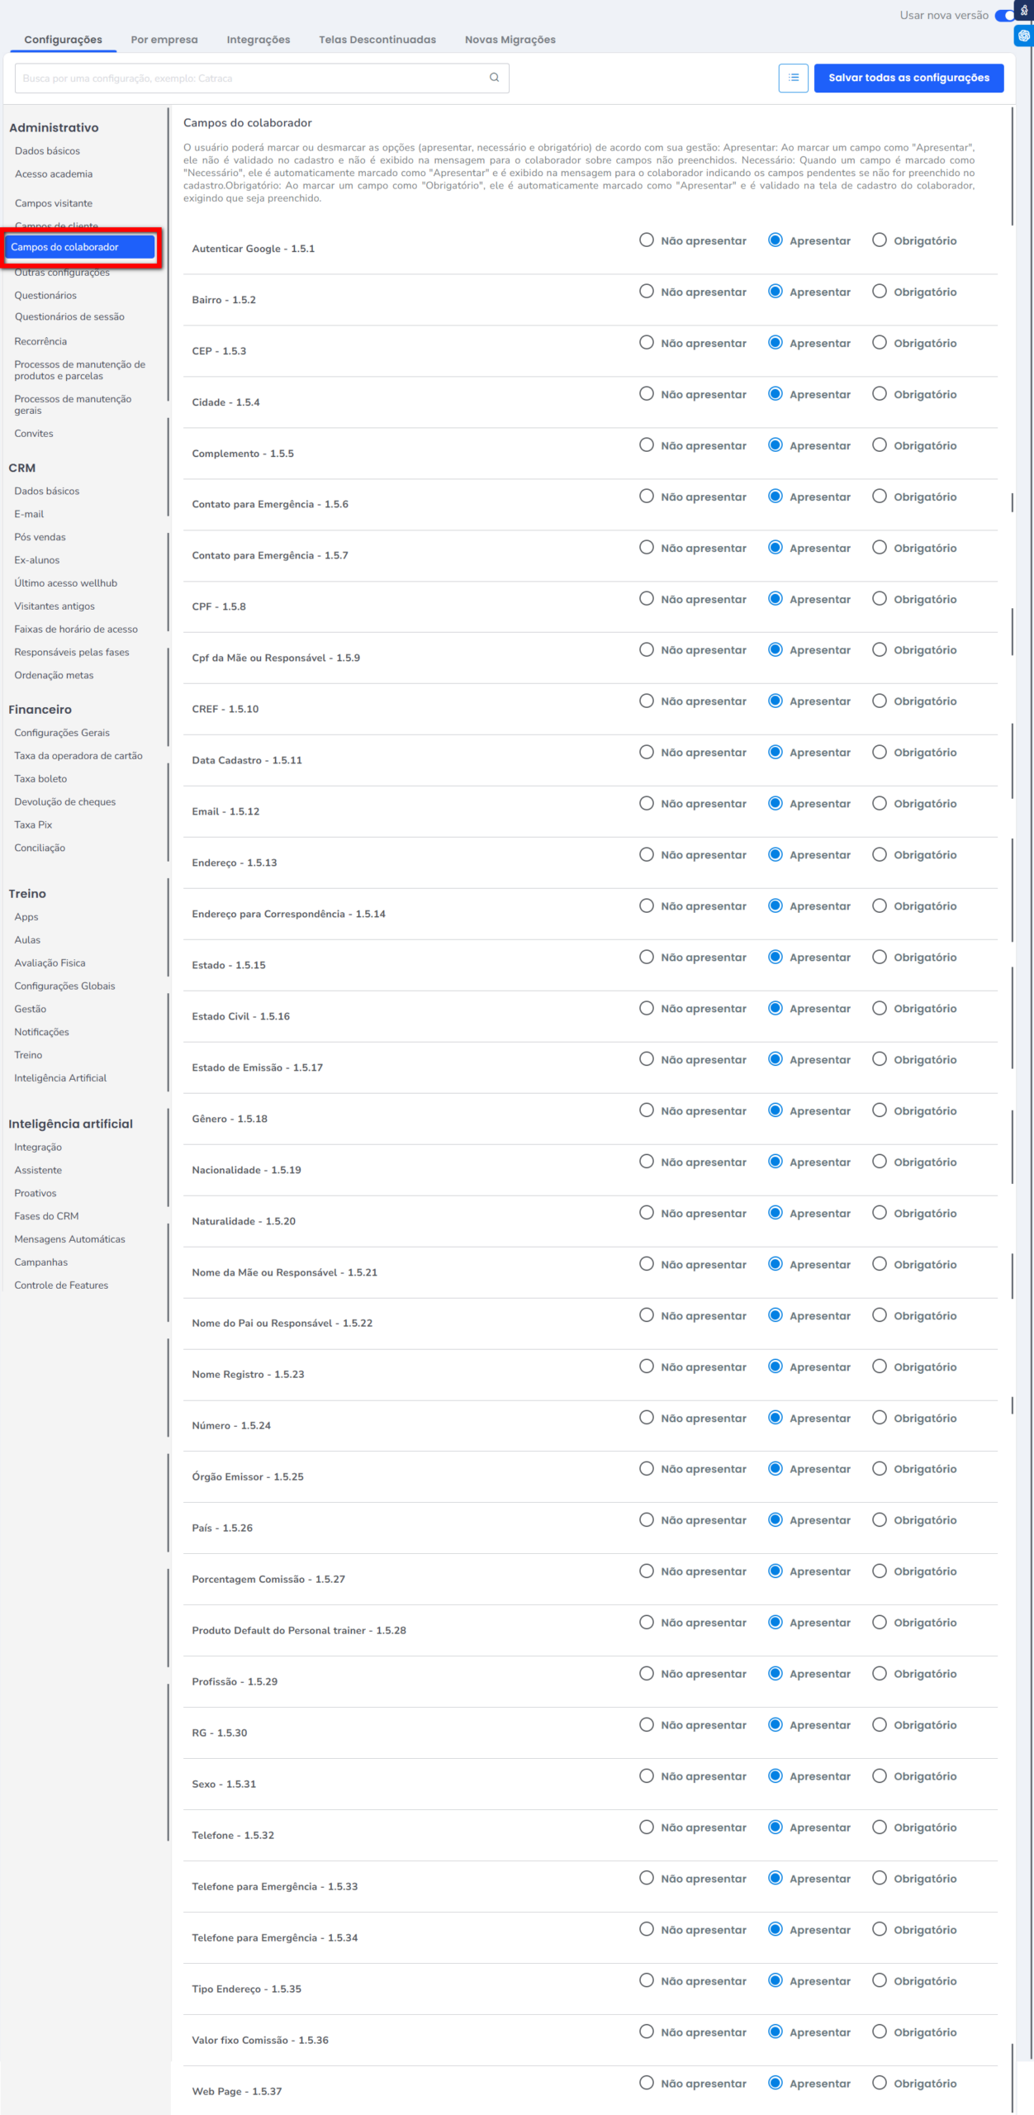Open the list view icon button
This screenshot has width=1034, height=2115.
click(793, 78)
